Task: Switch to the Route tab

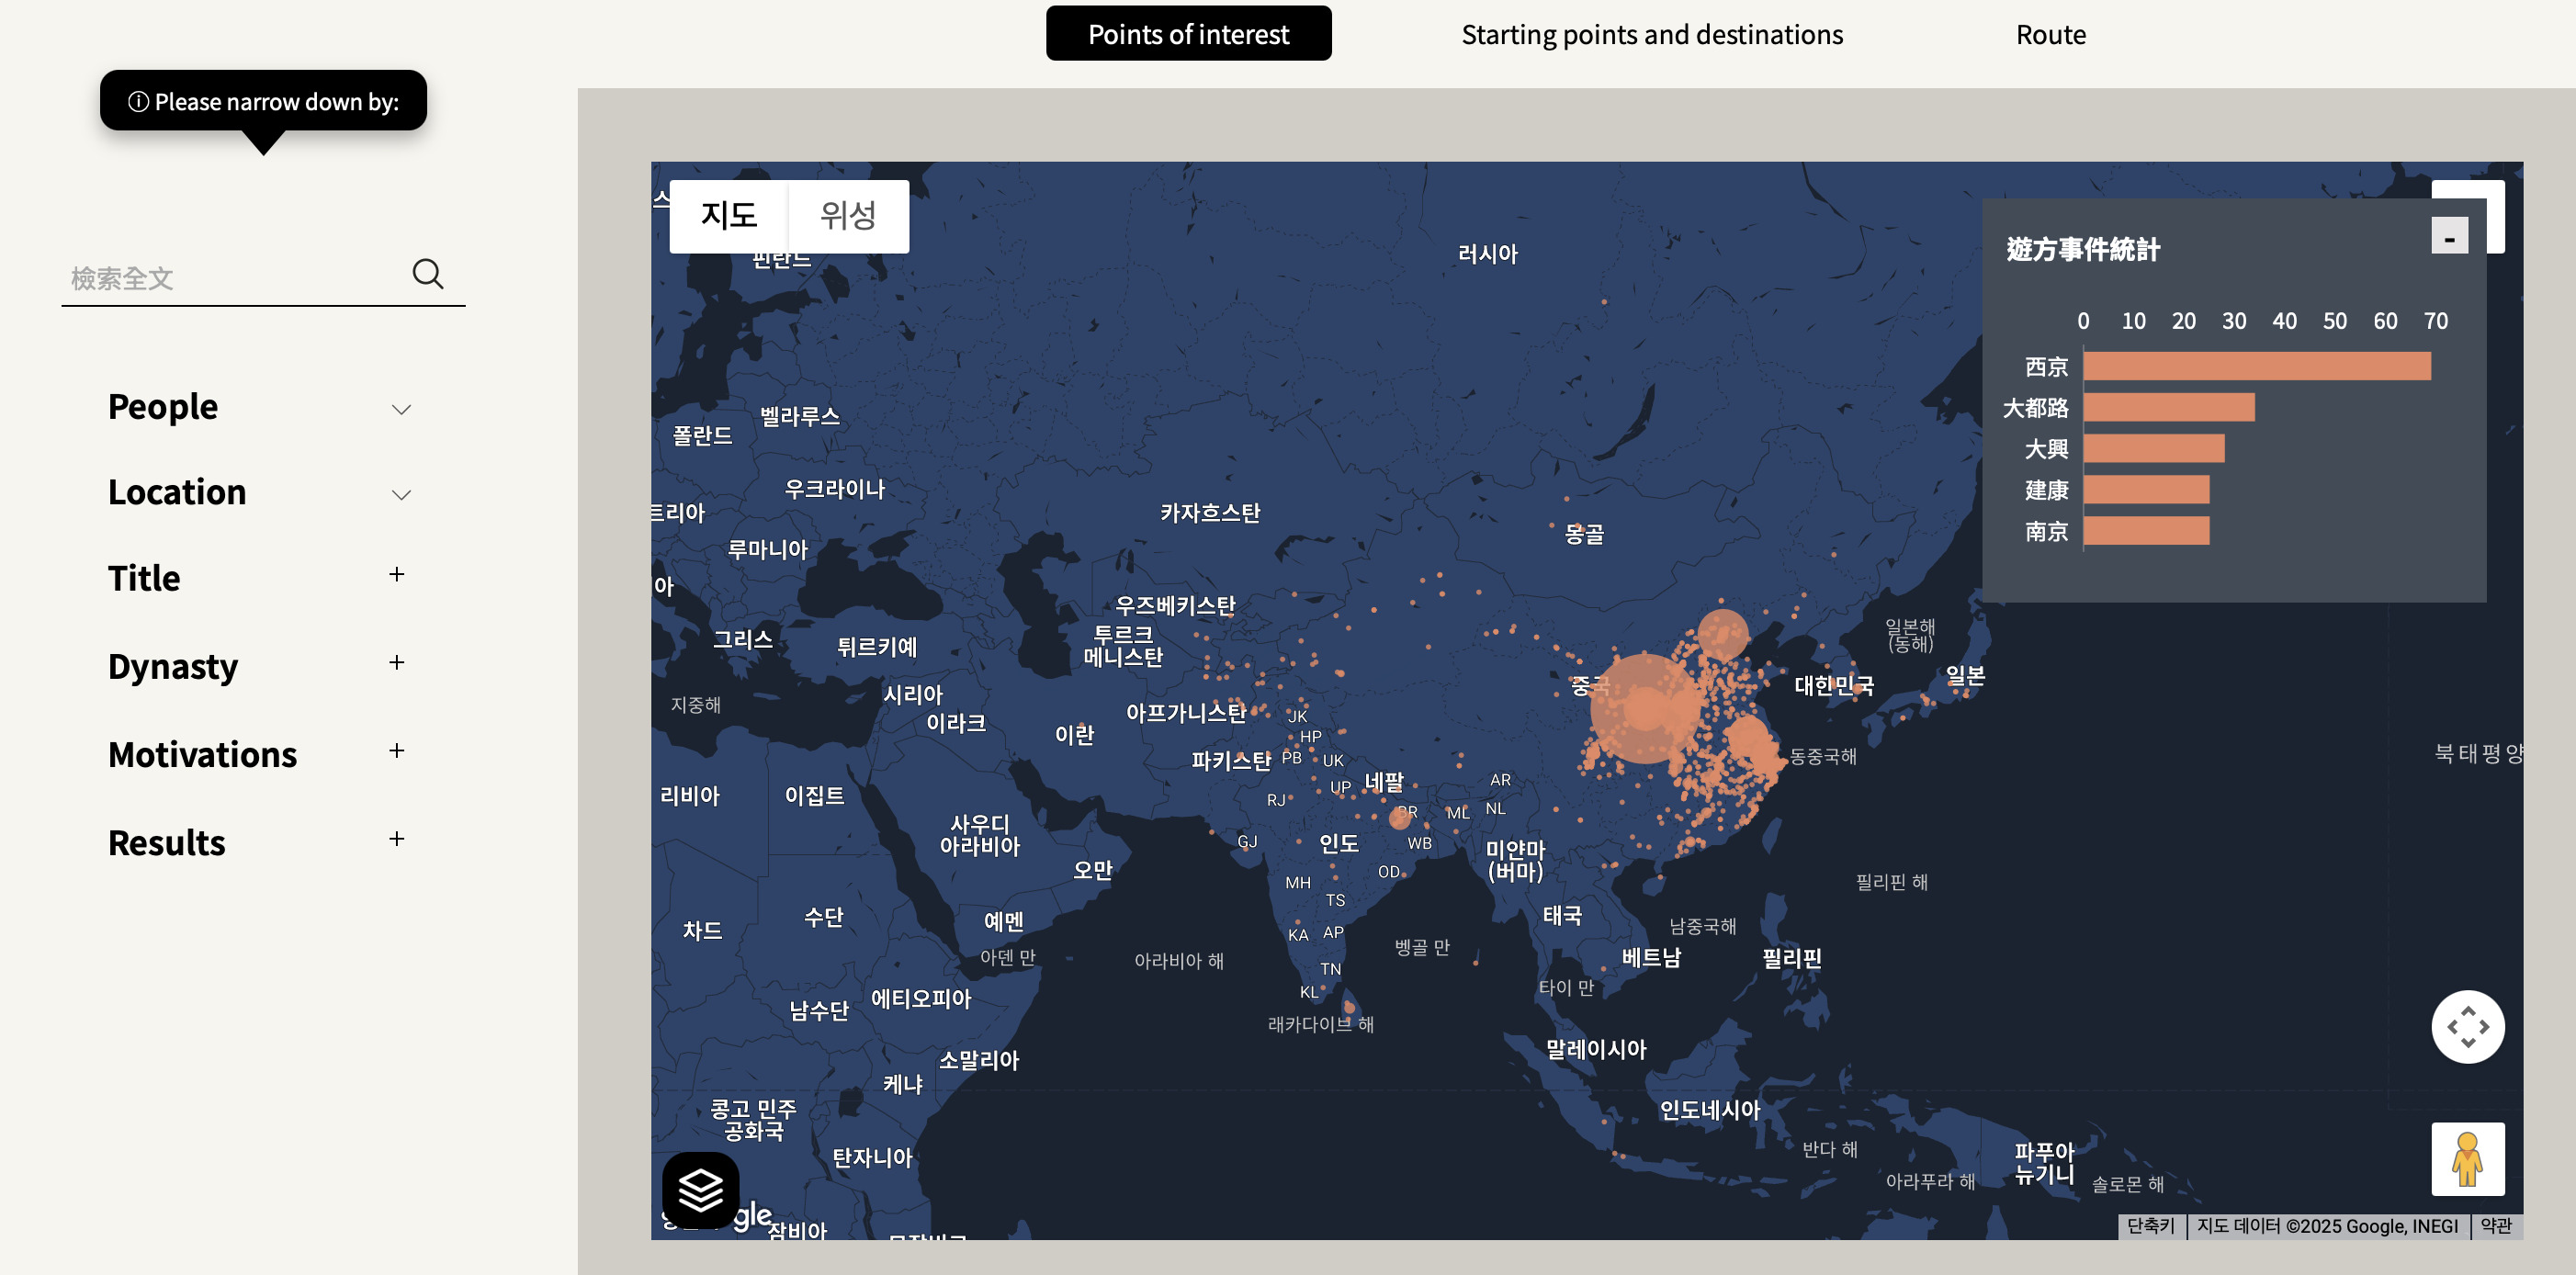Action: click(2050, 35)
